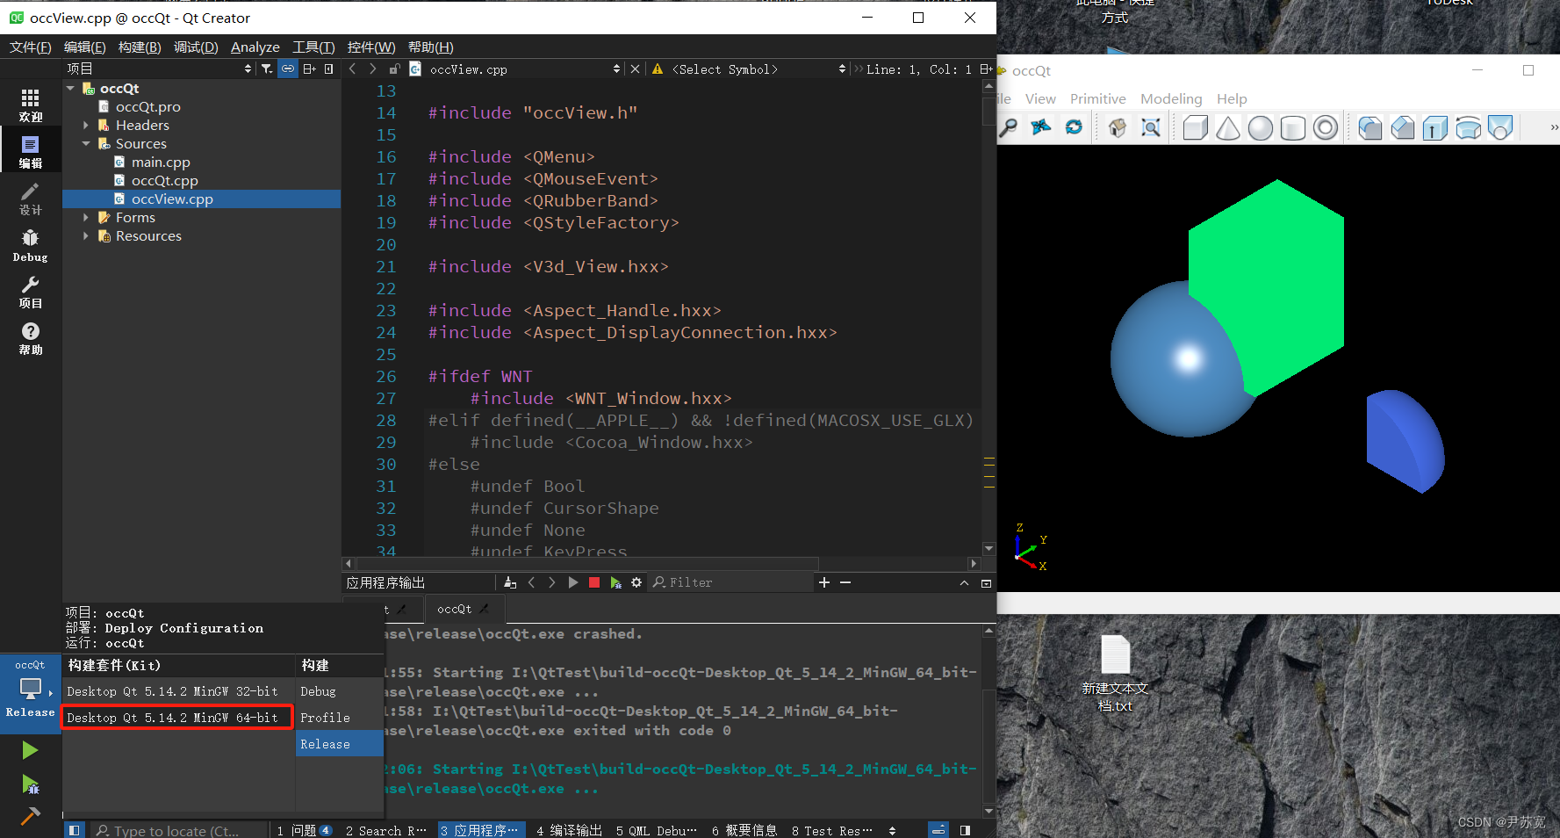Select the extrude tool in occQt toolbar
The height and width of the screenshot is (838, 1560).
click(x=1434, y=127)
